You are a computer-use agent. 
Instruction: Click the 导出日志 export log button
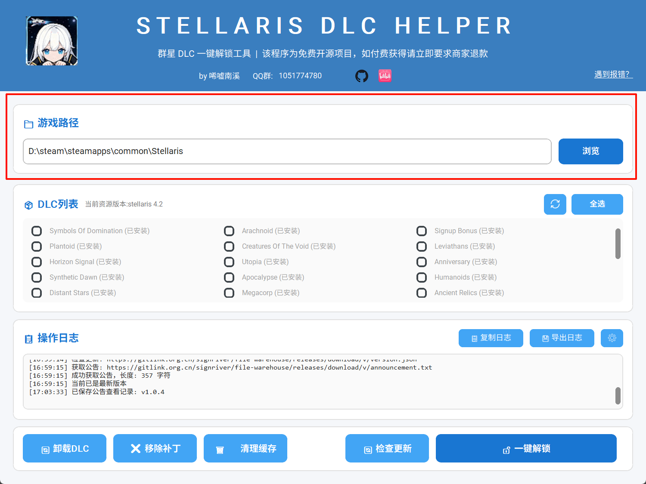pos(562,338)
